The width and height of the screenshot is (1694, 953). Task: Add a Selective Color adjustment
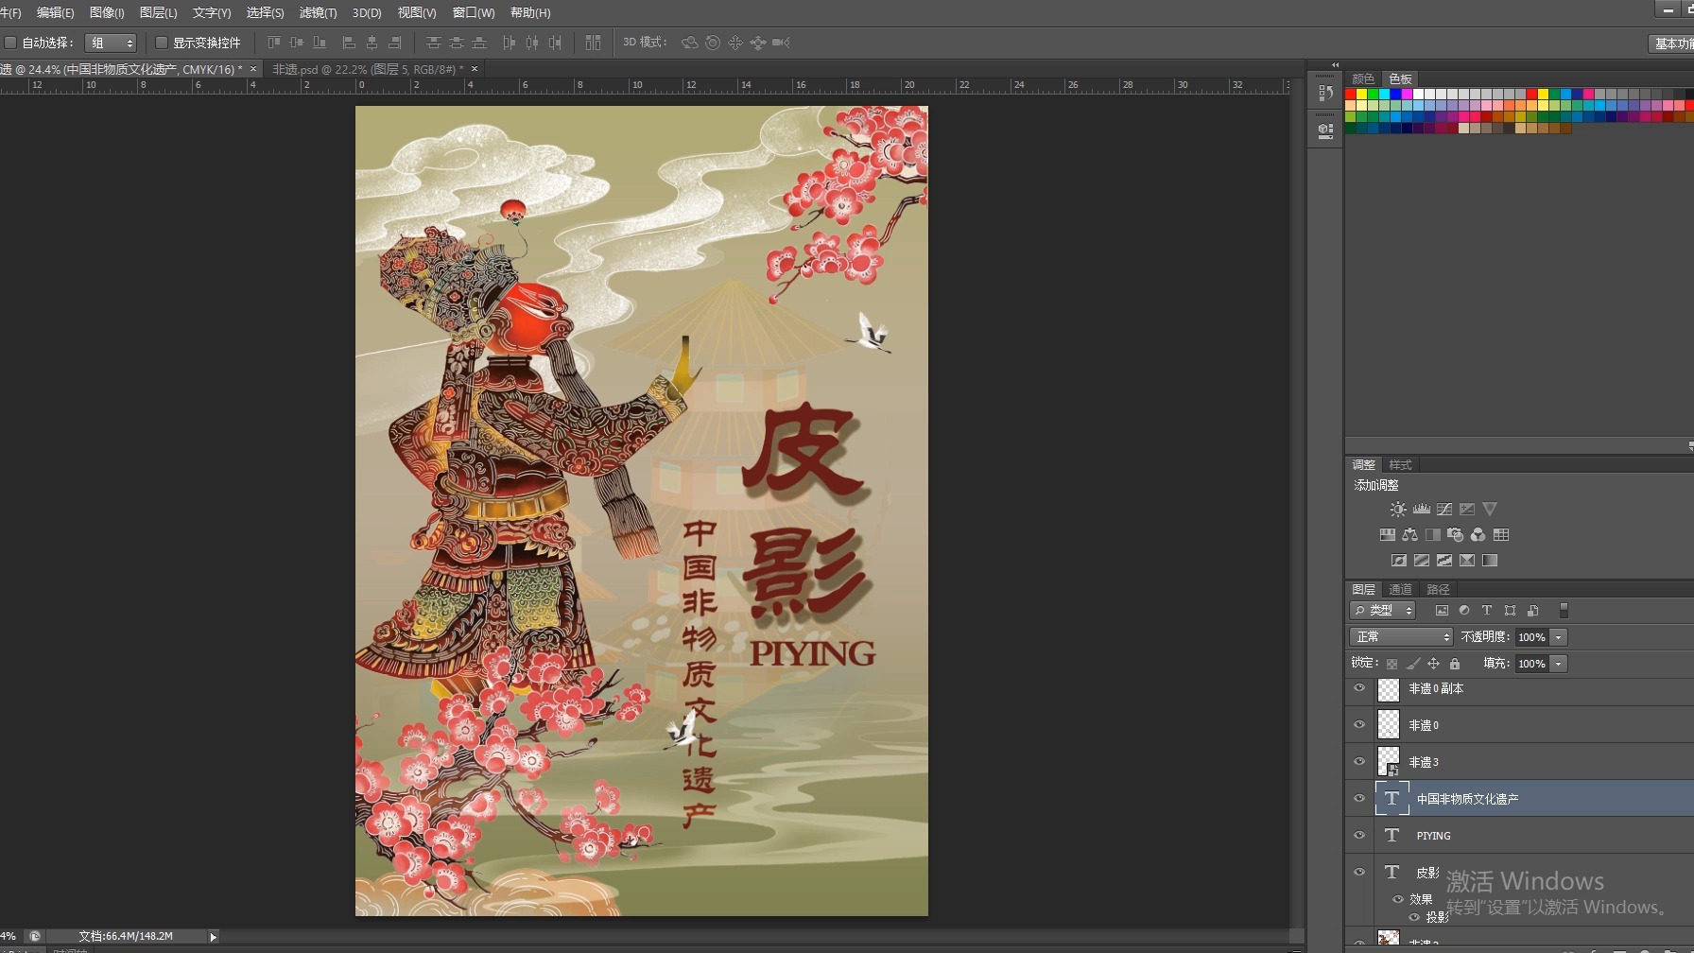[x=1466, y=560]
